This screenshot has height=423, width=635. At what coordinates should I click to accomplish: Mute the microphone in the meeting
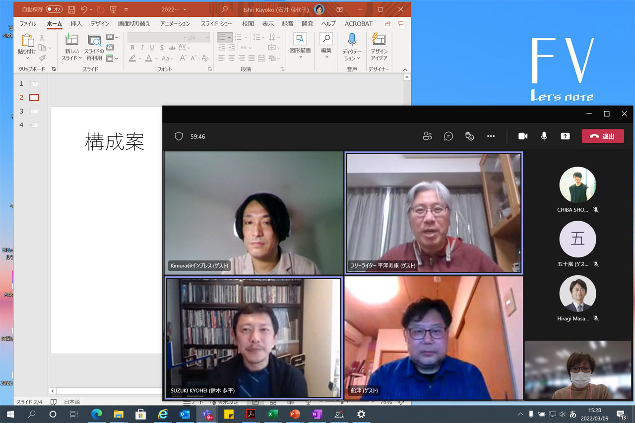coord(544,136)
